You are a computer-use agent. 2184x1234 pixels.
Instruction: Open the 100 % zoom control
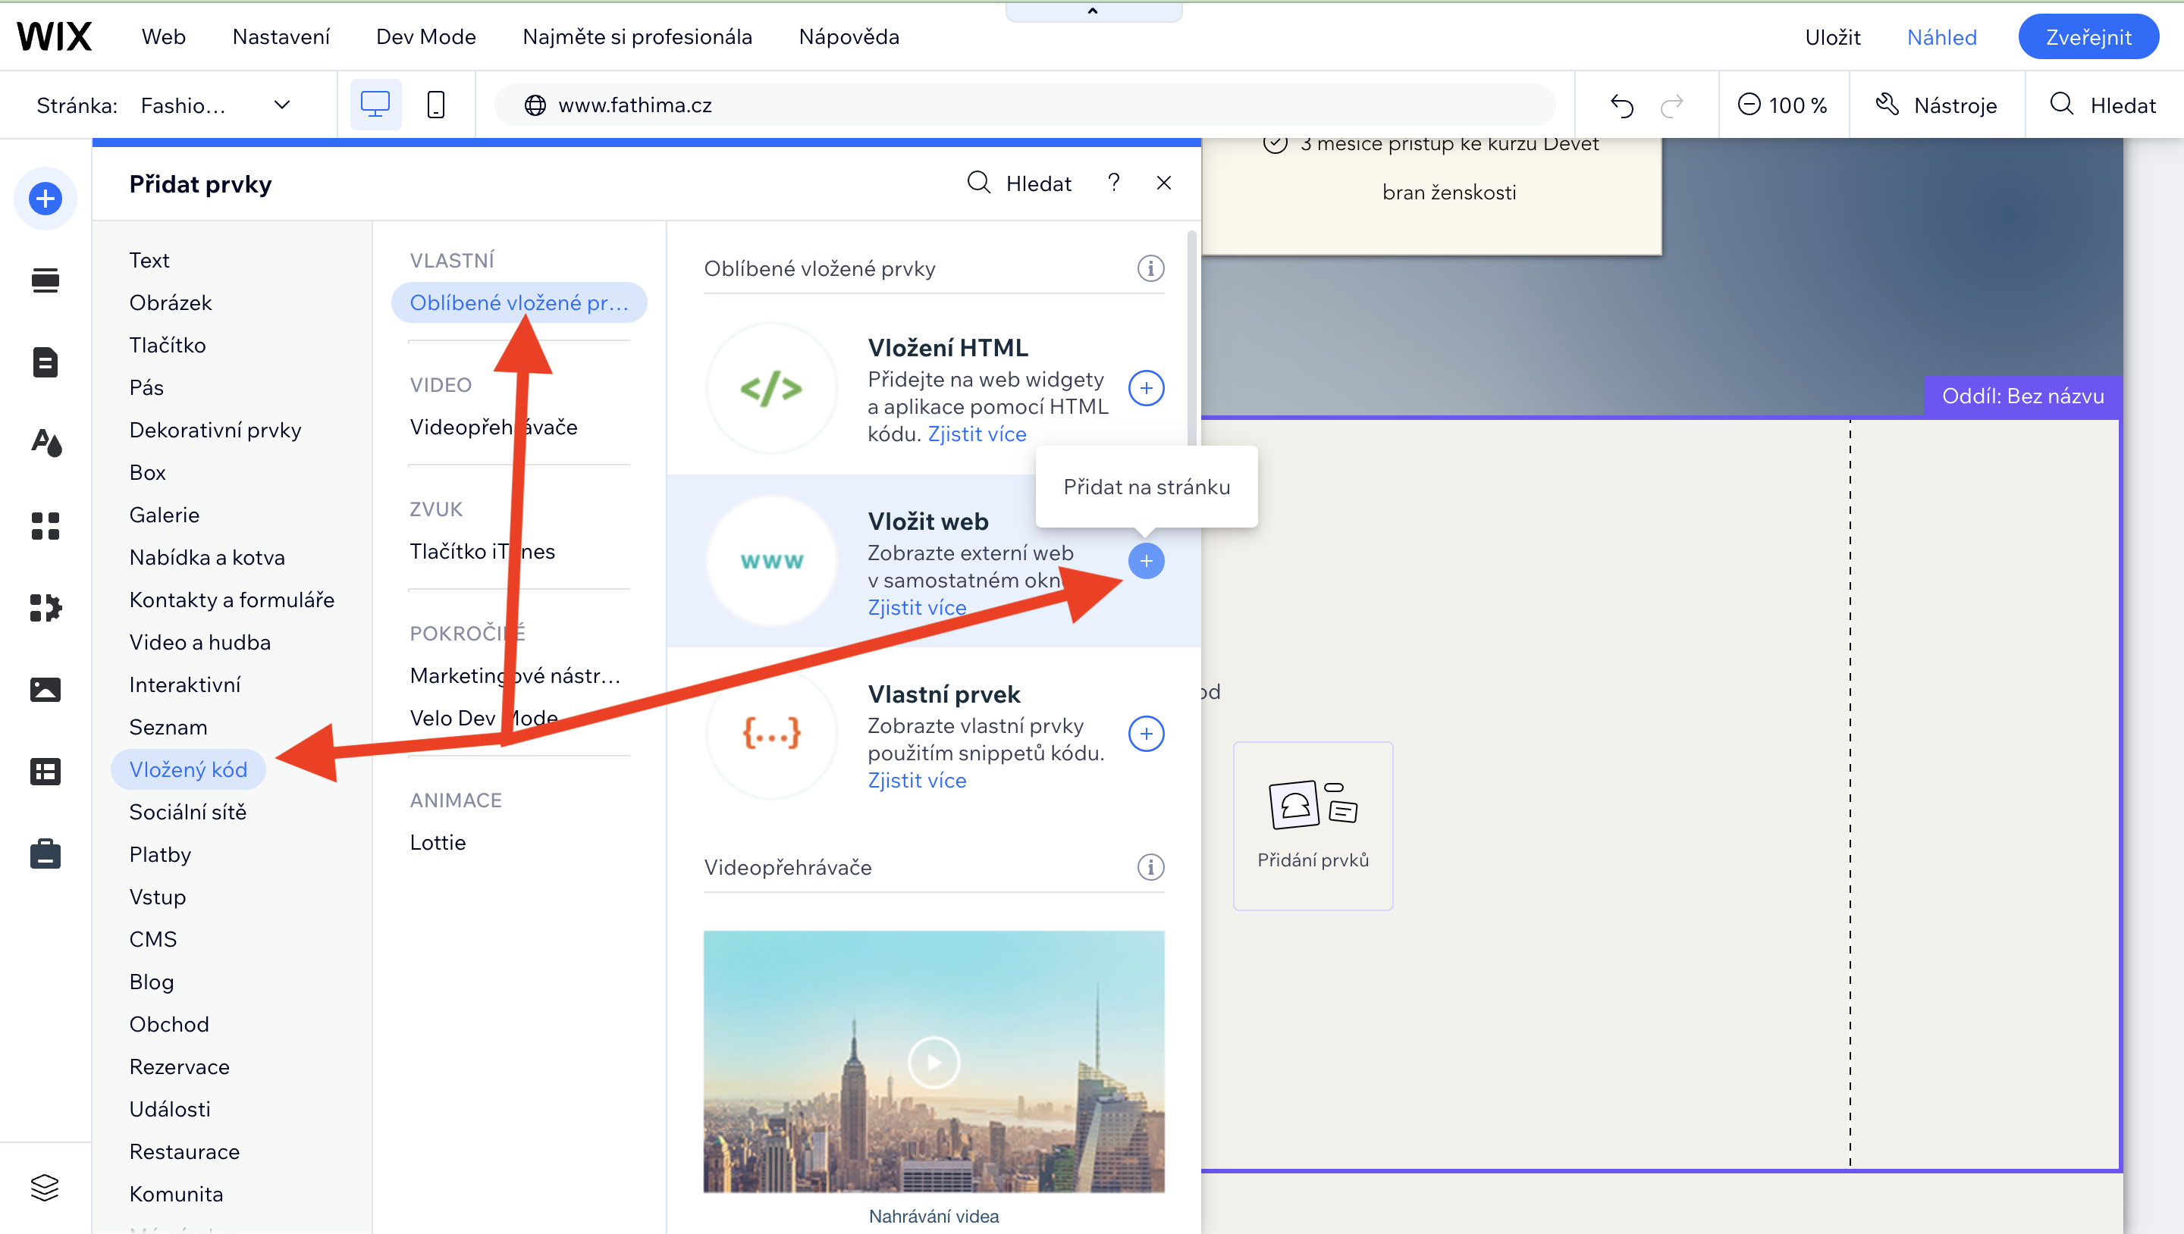tap(1782, 105)
